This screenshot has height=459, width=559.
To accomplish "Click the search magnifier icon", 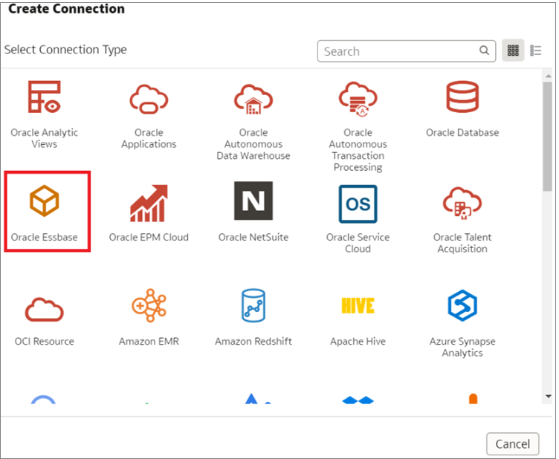I will pyautogui.click(x=484, y=51).
